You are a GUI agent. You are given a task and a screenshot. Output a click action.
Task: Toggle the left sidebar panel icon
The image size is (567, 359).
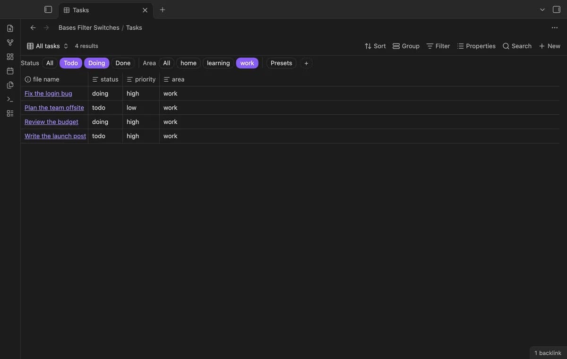click(48, 9)
